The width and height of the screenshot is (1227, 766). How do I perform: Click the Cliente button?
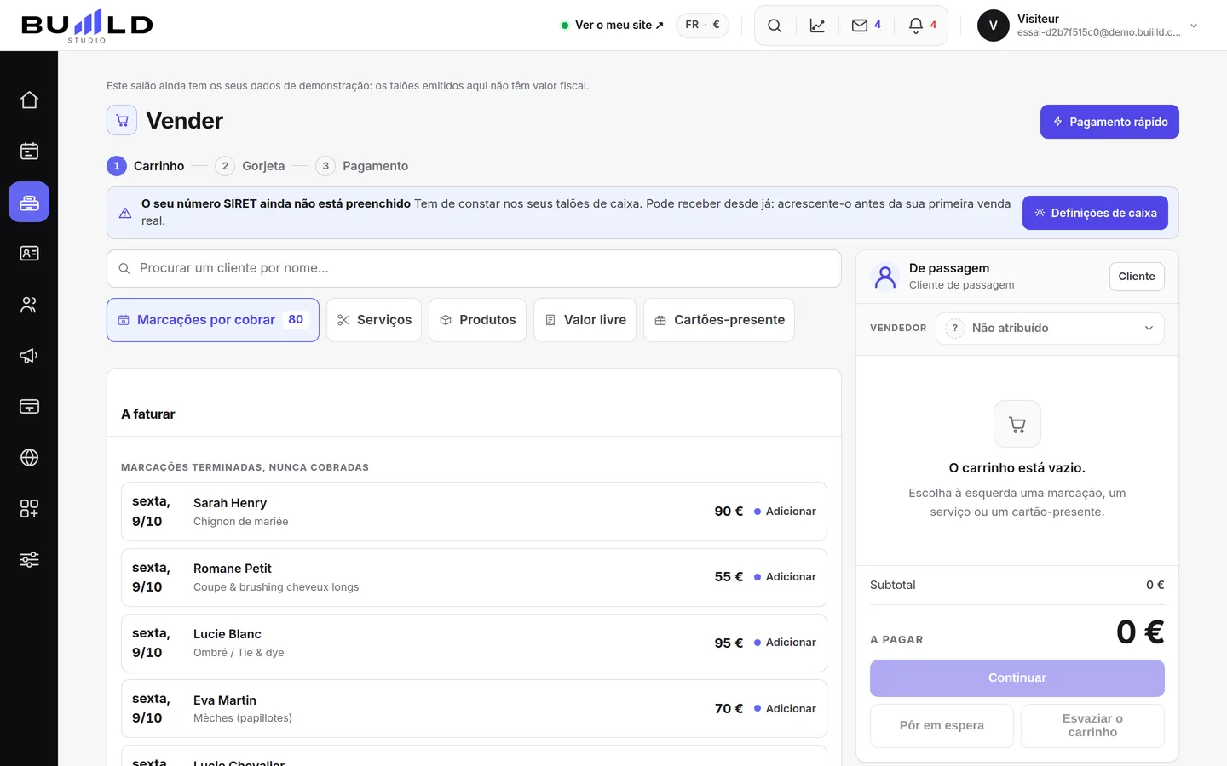coord(1137,277)
